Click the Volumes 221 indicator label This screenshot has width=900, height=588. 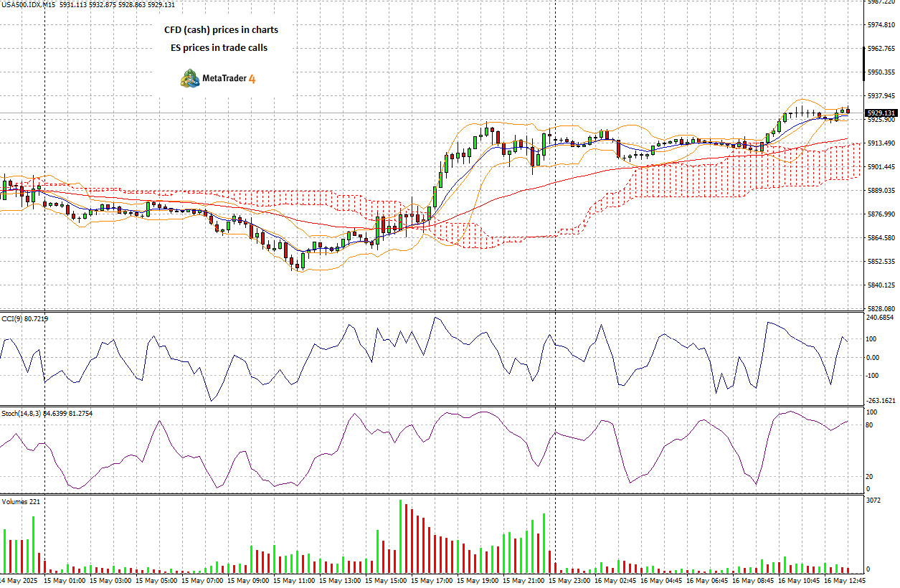21,501
